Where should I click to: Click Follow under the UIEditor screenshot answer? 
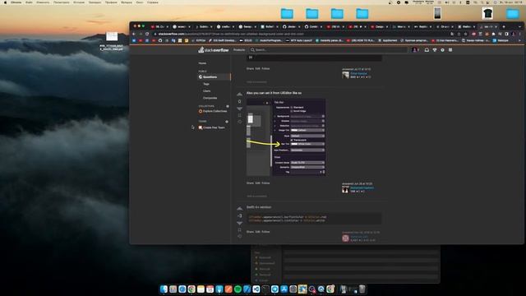coord(265,183)
